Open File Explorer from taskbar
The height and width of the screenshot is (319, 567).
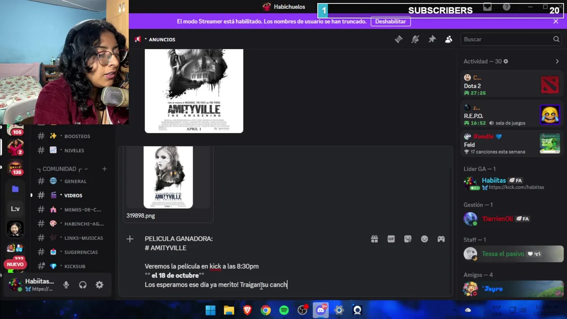(229, 310)
